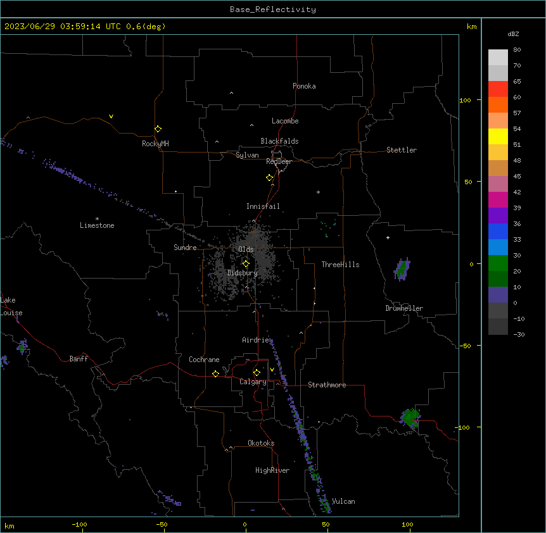
Task: Click the green radar echo on the southeast highway
Action: click(410, 418)
